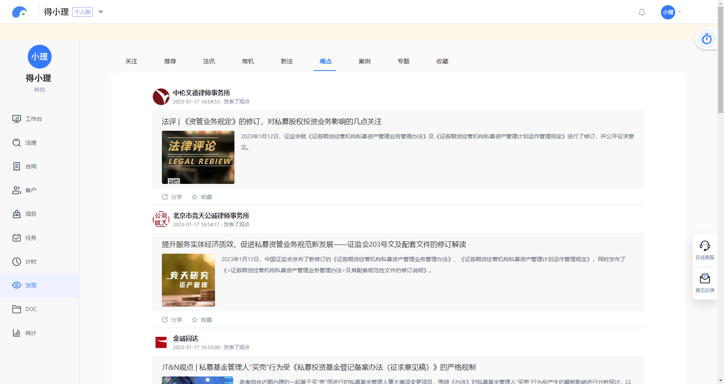Switch to the 推荐 tab
Viewport: 724px width, 384px height.
pos(170,61)
